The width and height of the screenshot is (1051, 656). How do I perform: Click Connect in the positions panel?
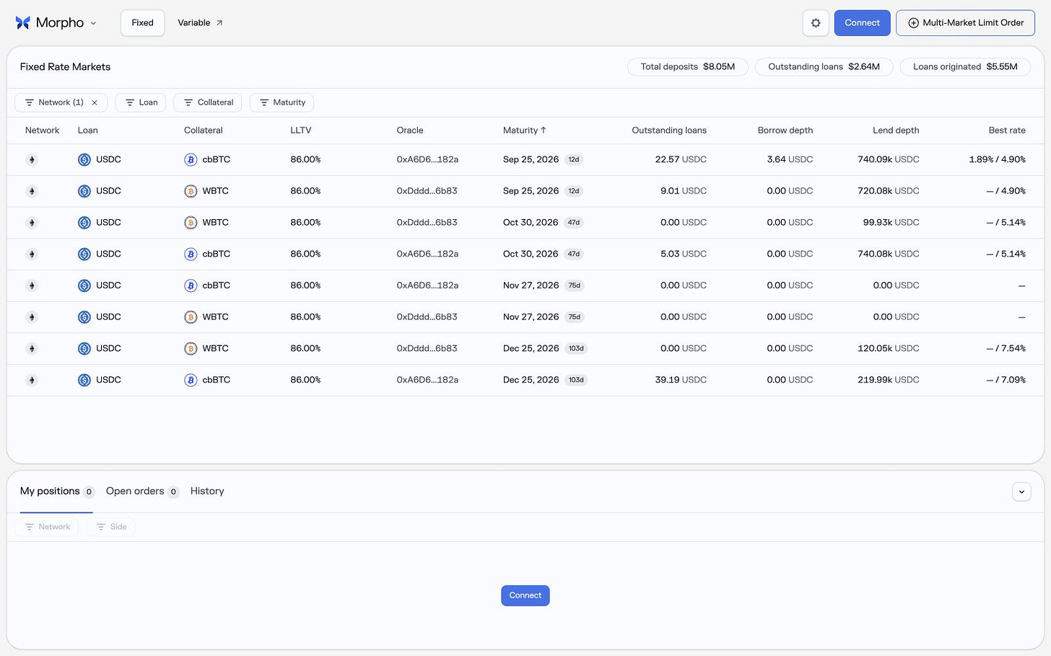(525, 596)
